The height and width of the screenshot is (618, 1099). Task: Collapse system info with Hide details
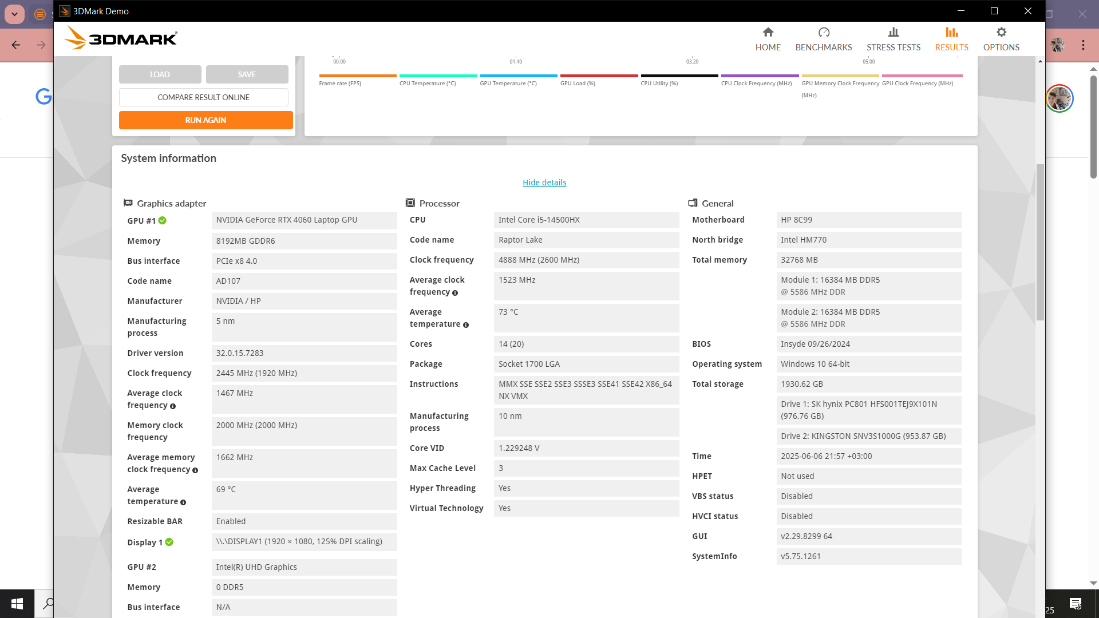tap(544, 183)
